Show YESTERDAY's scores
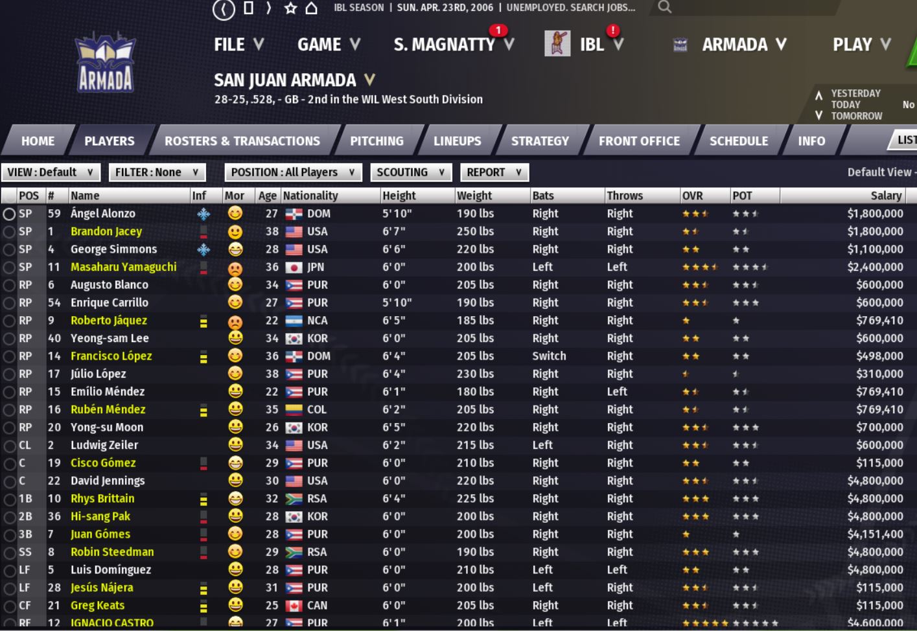The height and width of the screenshot is (631, 917). click(x=855, y=93)
